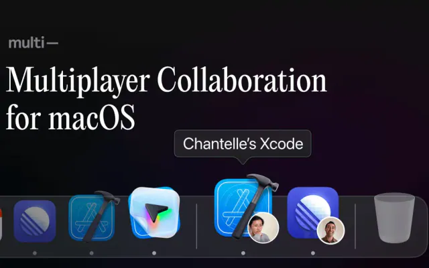Open the Trash in the dock

point(394,218)
